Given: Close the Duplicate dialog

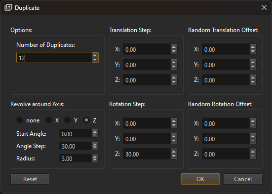Looking at the screenshot, I should pyautogui.click(x=264, y=7).
